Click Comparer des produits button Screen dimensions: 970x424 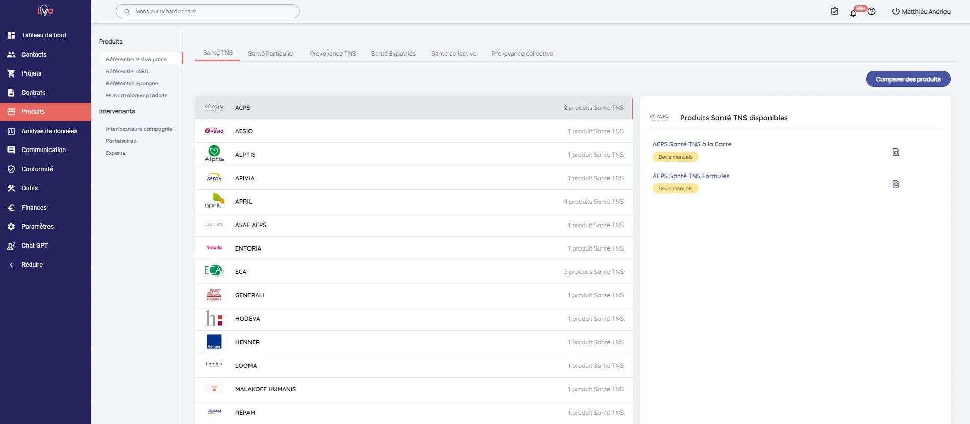(908, 79)
